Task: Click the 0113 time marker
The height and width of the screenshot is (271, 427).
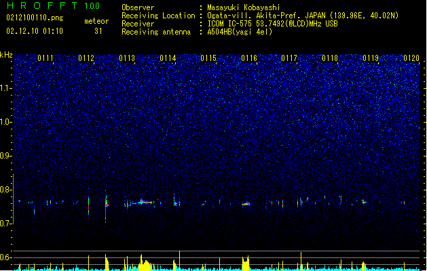Action: point(127,58)
